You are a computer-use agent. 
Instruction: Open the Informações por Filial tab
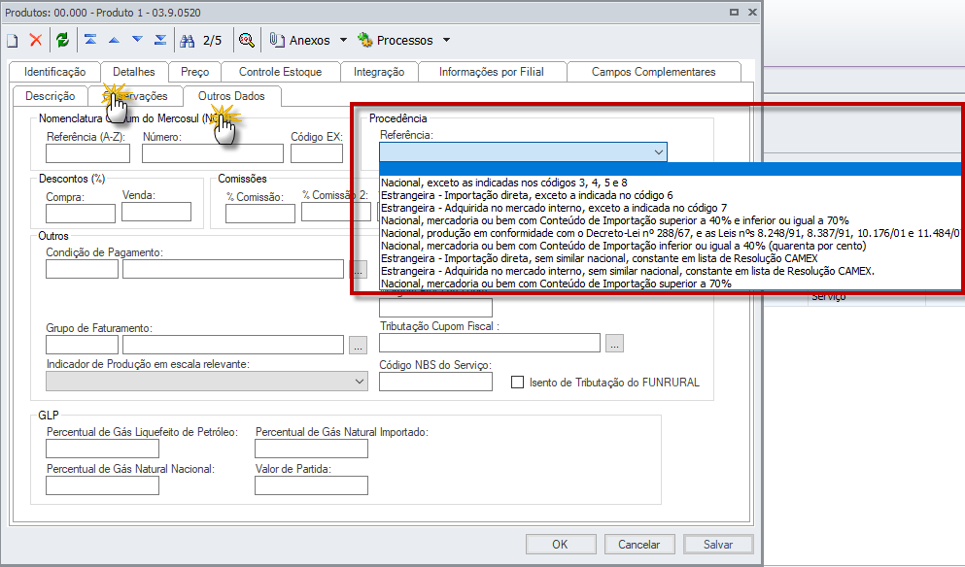point(492,72)
